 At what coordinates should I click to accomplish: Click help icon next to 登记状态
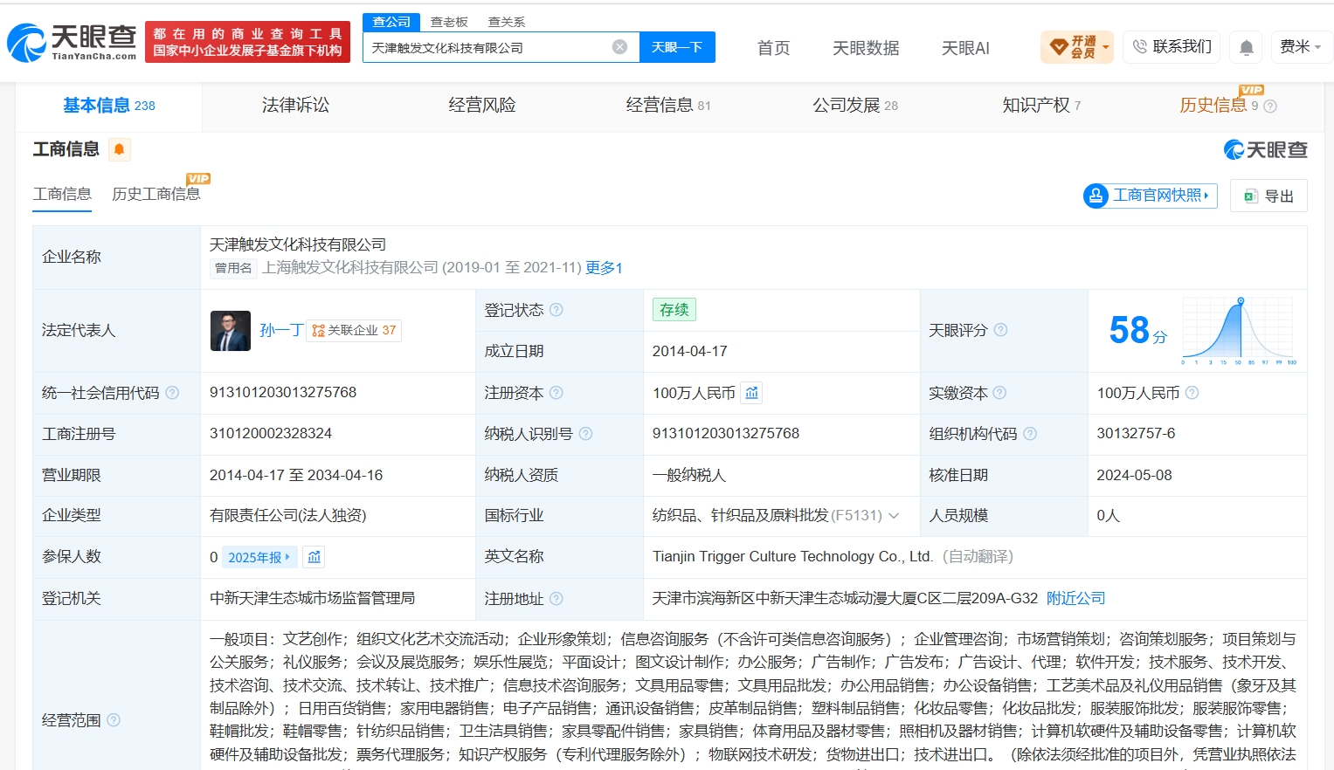(556, 310)
